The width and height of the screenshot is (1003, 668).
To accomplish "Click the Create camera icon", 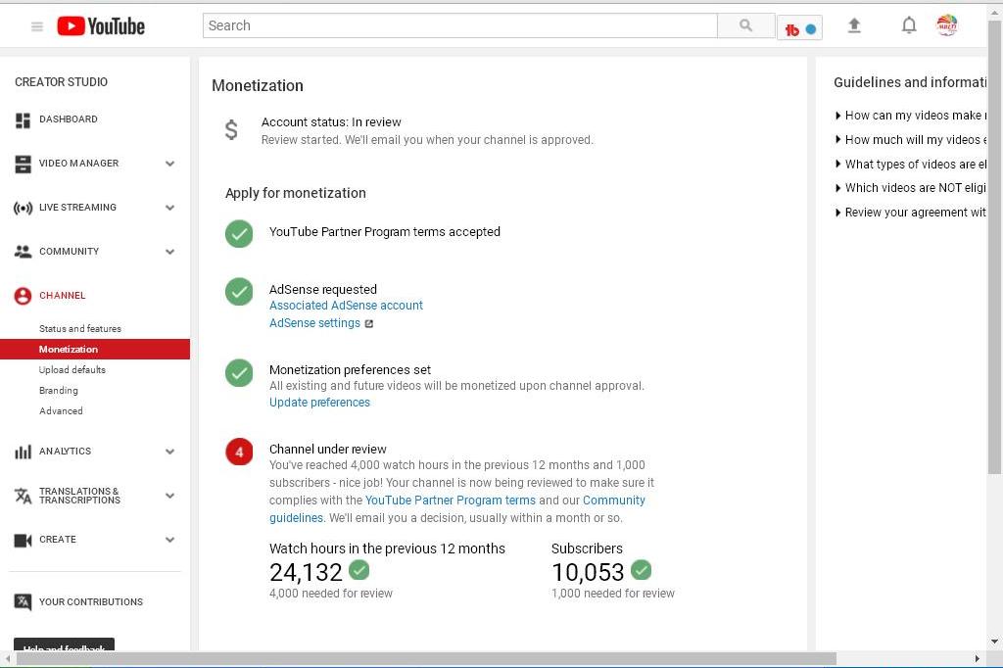I will pyautogui.click(x=24, y=540).
